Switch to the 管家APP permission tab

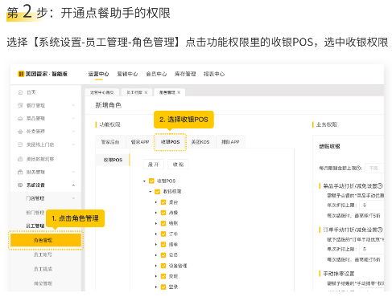point(140,142)
